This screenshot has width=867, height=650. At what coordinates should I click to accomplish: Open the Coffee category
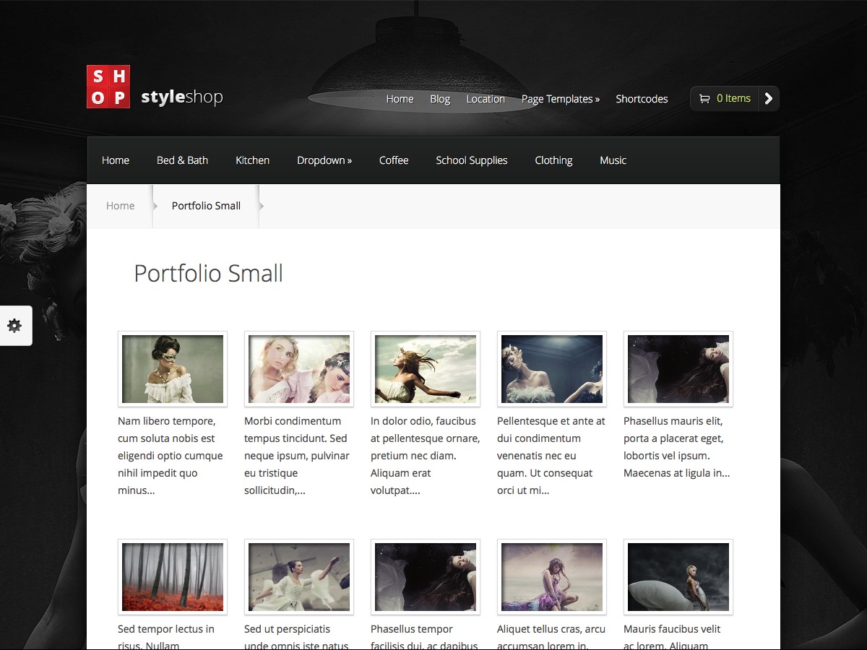(x=394, y=160)
